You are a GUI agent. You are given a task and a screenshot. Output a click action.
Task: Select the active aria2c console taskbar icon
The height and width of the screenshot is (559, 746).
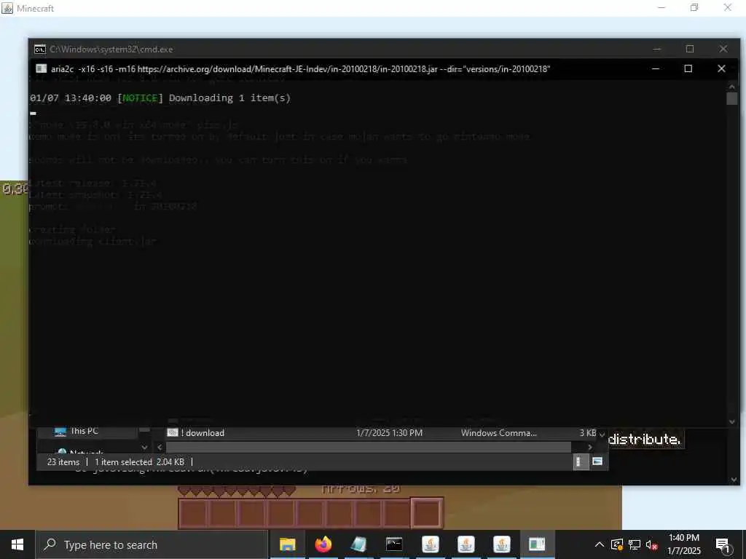click(537, 544)
